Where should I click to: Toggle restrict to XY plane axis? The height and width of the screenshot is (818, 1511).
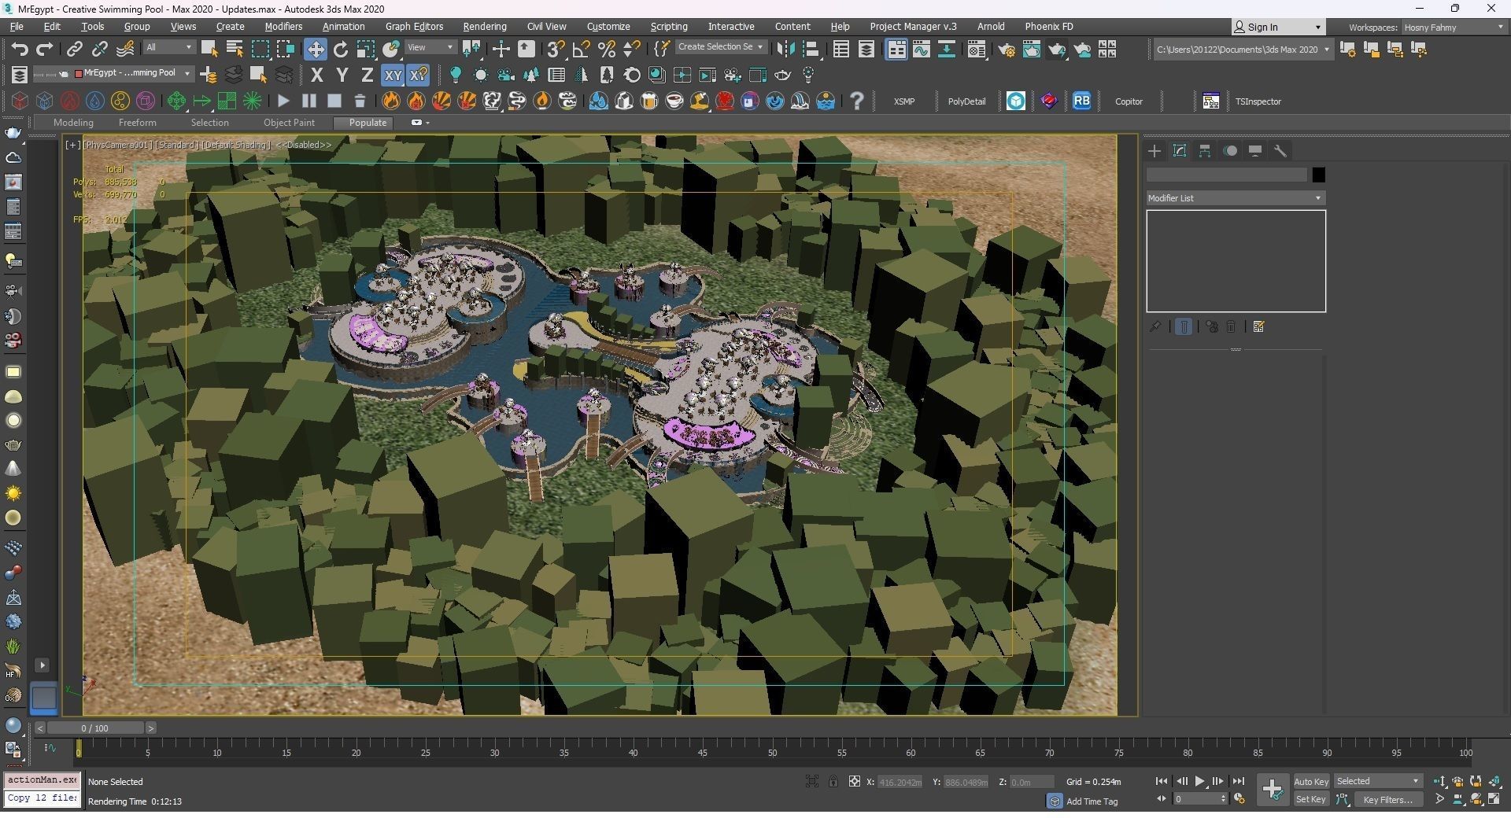(392, 76)
